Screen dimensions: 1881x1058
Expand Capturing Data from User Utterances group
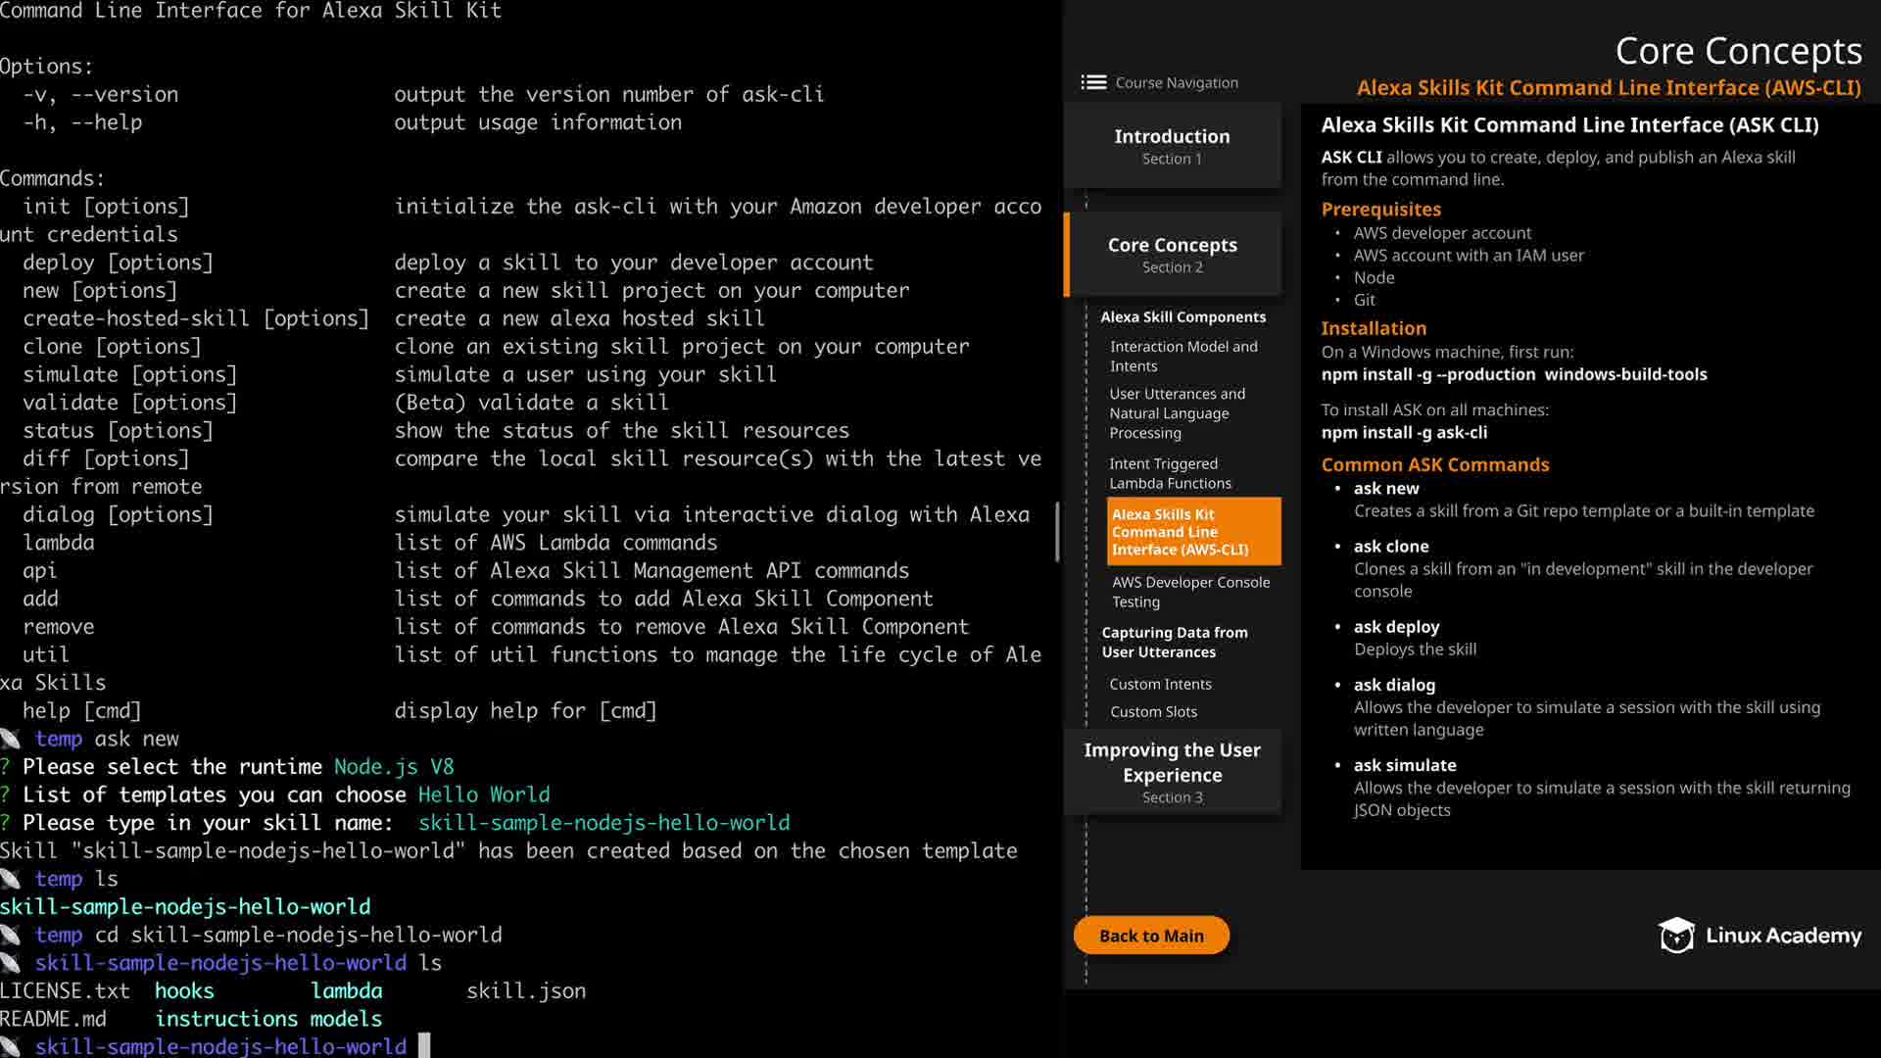pos(1174,642)
